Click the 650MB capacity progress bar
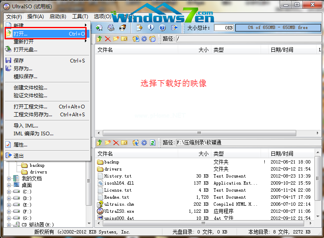The width and height of the screenshot is (324, 238). coord(278,28)
